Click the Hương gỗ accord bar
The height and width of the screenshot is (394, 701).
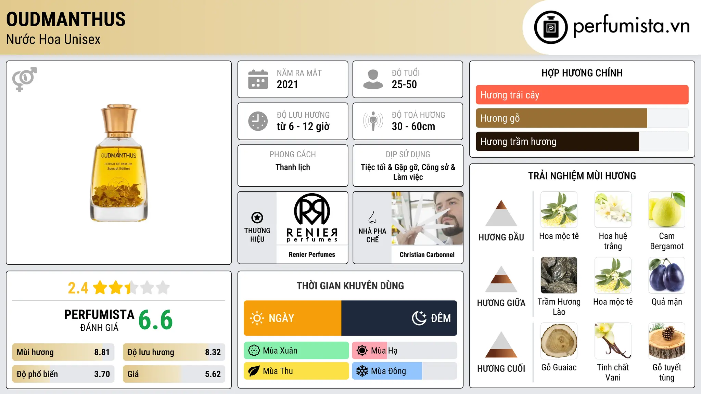pos(582,118)
